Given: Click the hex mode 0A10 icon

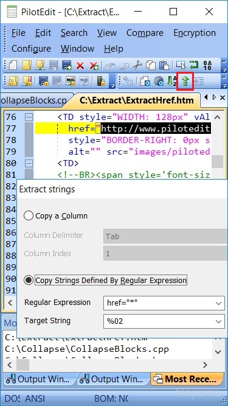Looking at the screenshot, I should point(207,66).
